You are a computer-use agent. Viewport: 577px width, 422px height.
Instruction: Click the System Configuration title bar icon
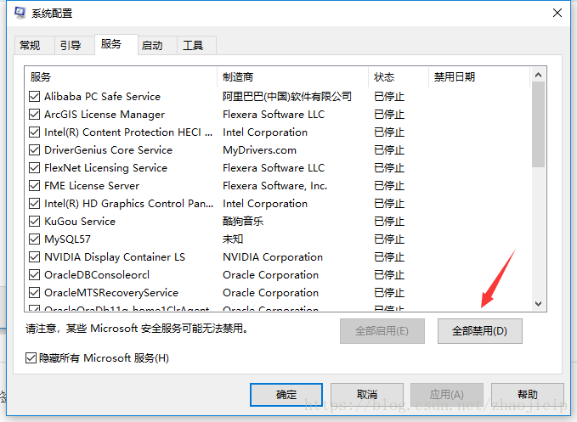coord(20,13)
